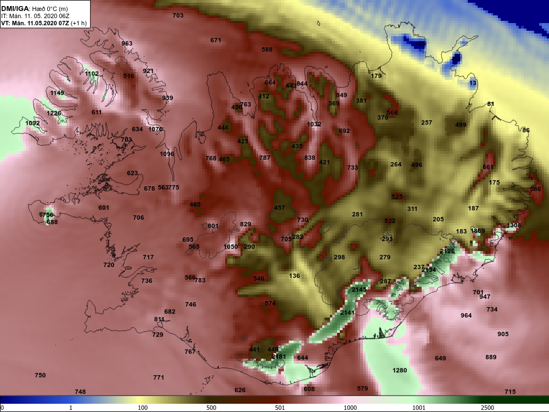Click the map value '1226'
Screen dimensions: 549x412
pos(54,113)
